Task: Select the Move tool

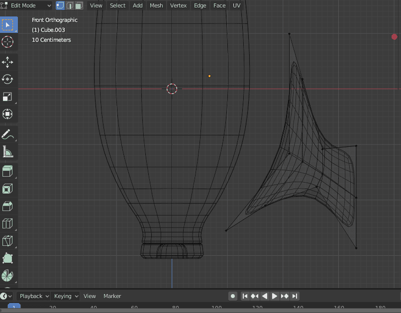Action: click(8, 62)
